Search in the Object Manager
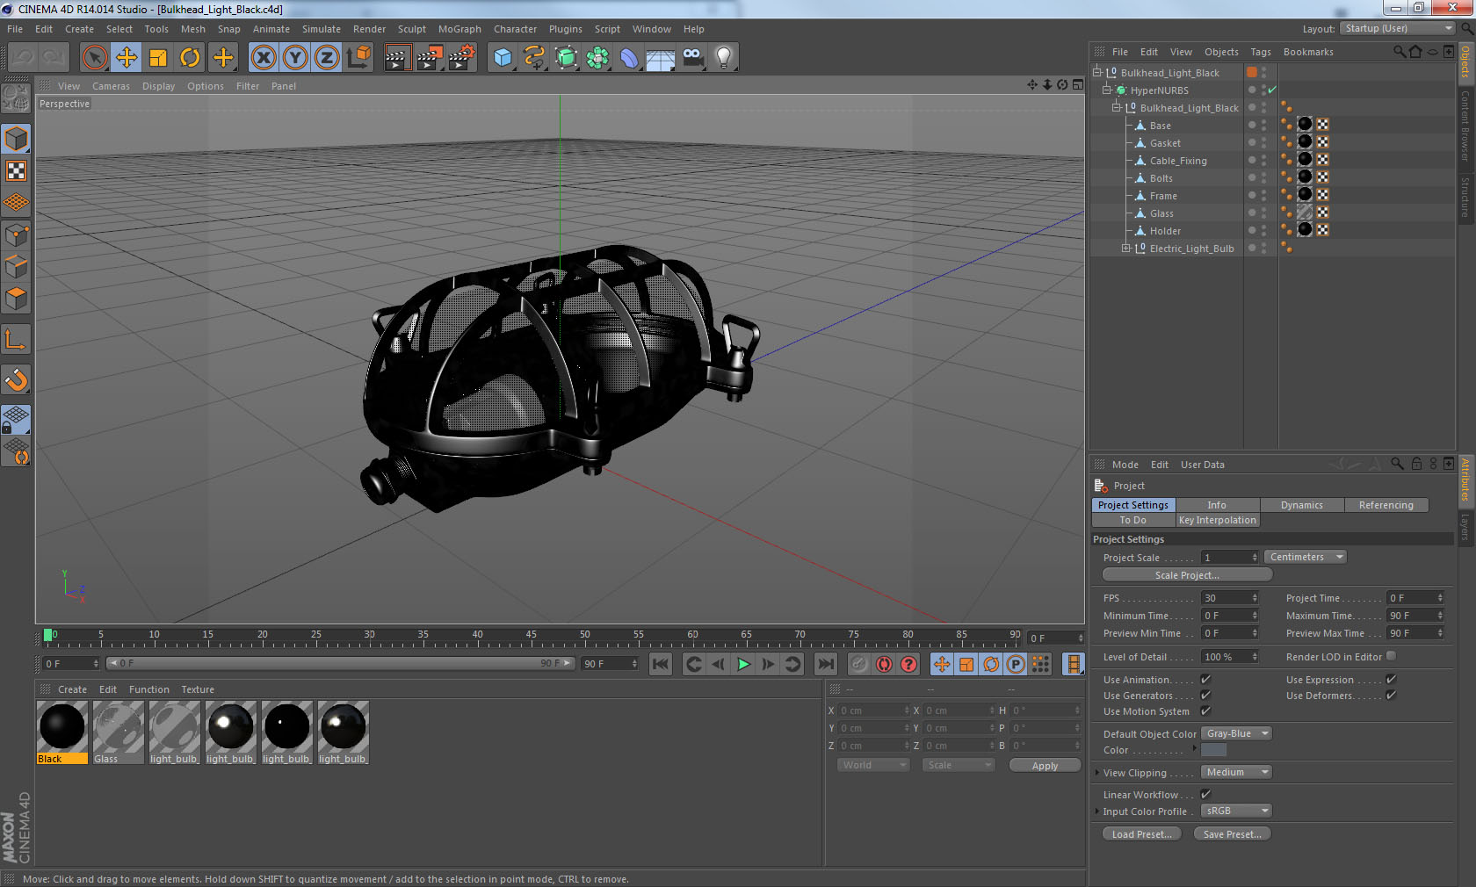The height and width of the screenshot is (887, 1476). click(x=1399, y=52)
